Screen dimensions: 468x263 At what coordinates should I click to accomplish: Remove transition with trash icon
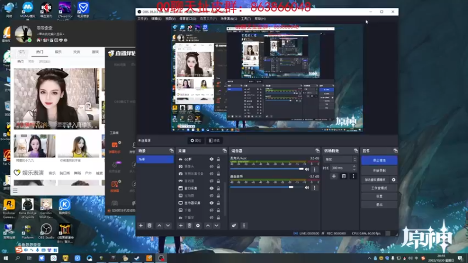pyautogui.click(x=343, y=177)
